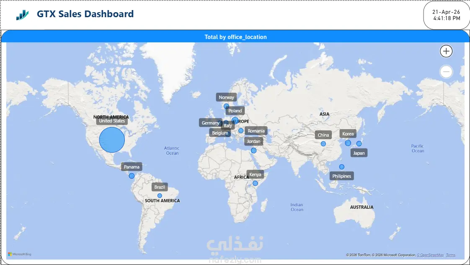Select the Panama office bubble
Image resolution: width=470 pixels, height=265 pixels.
click(132, 176)
